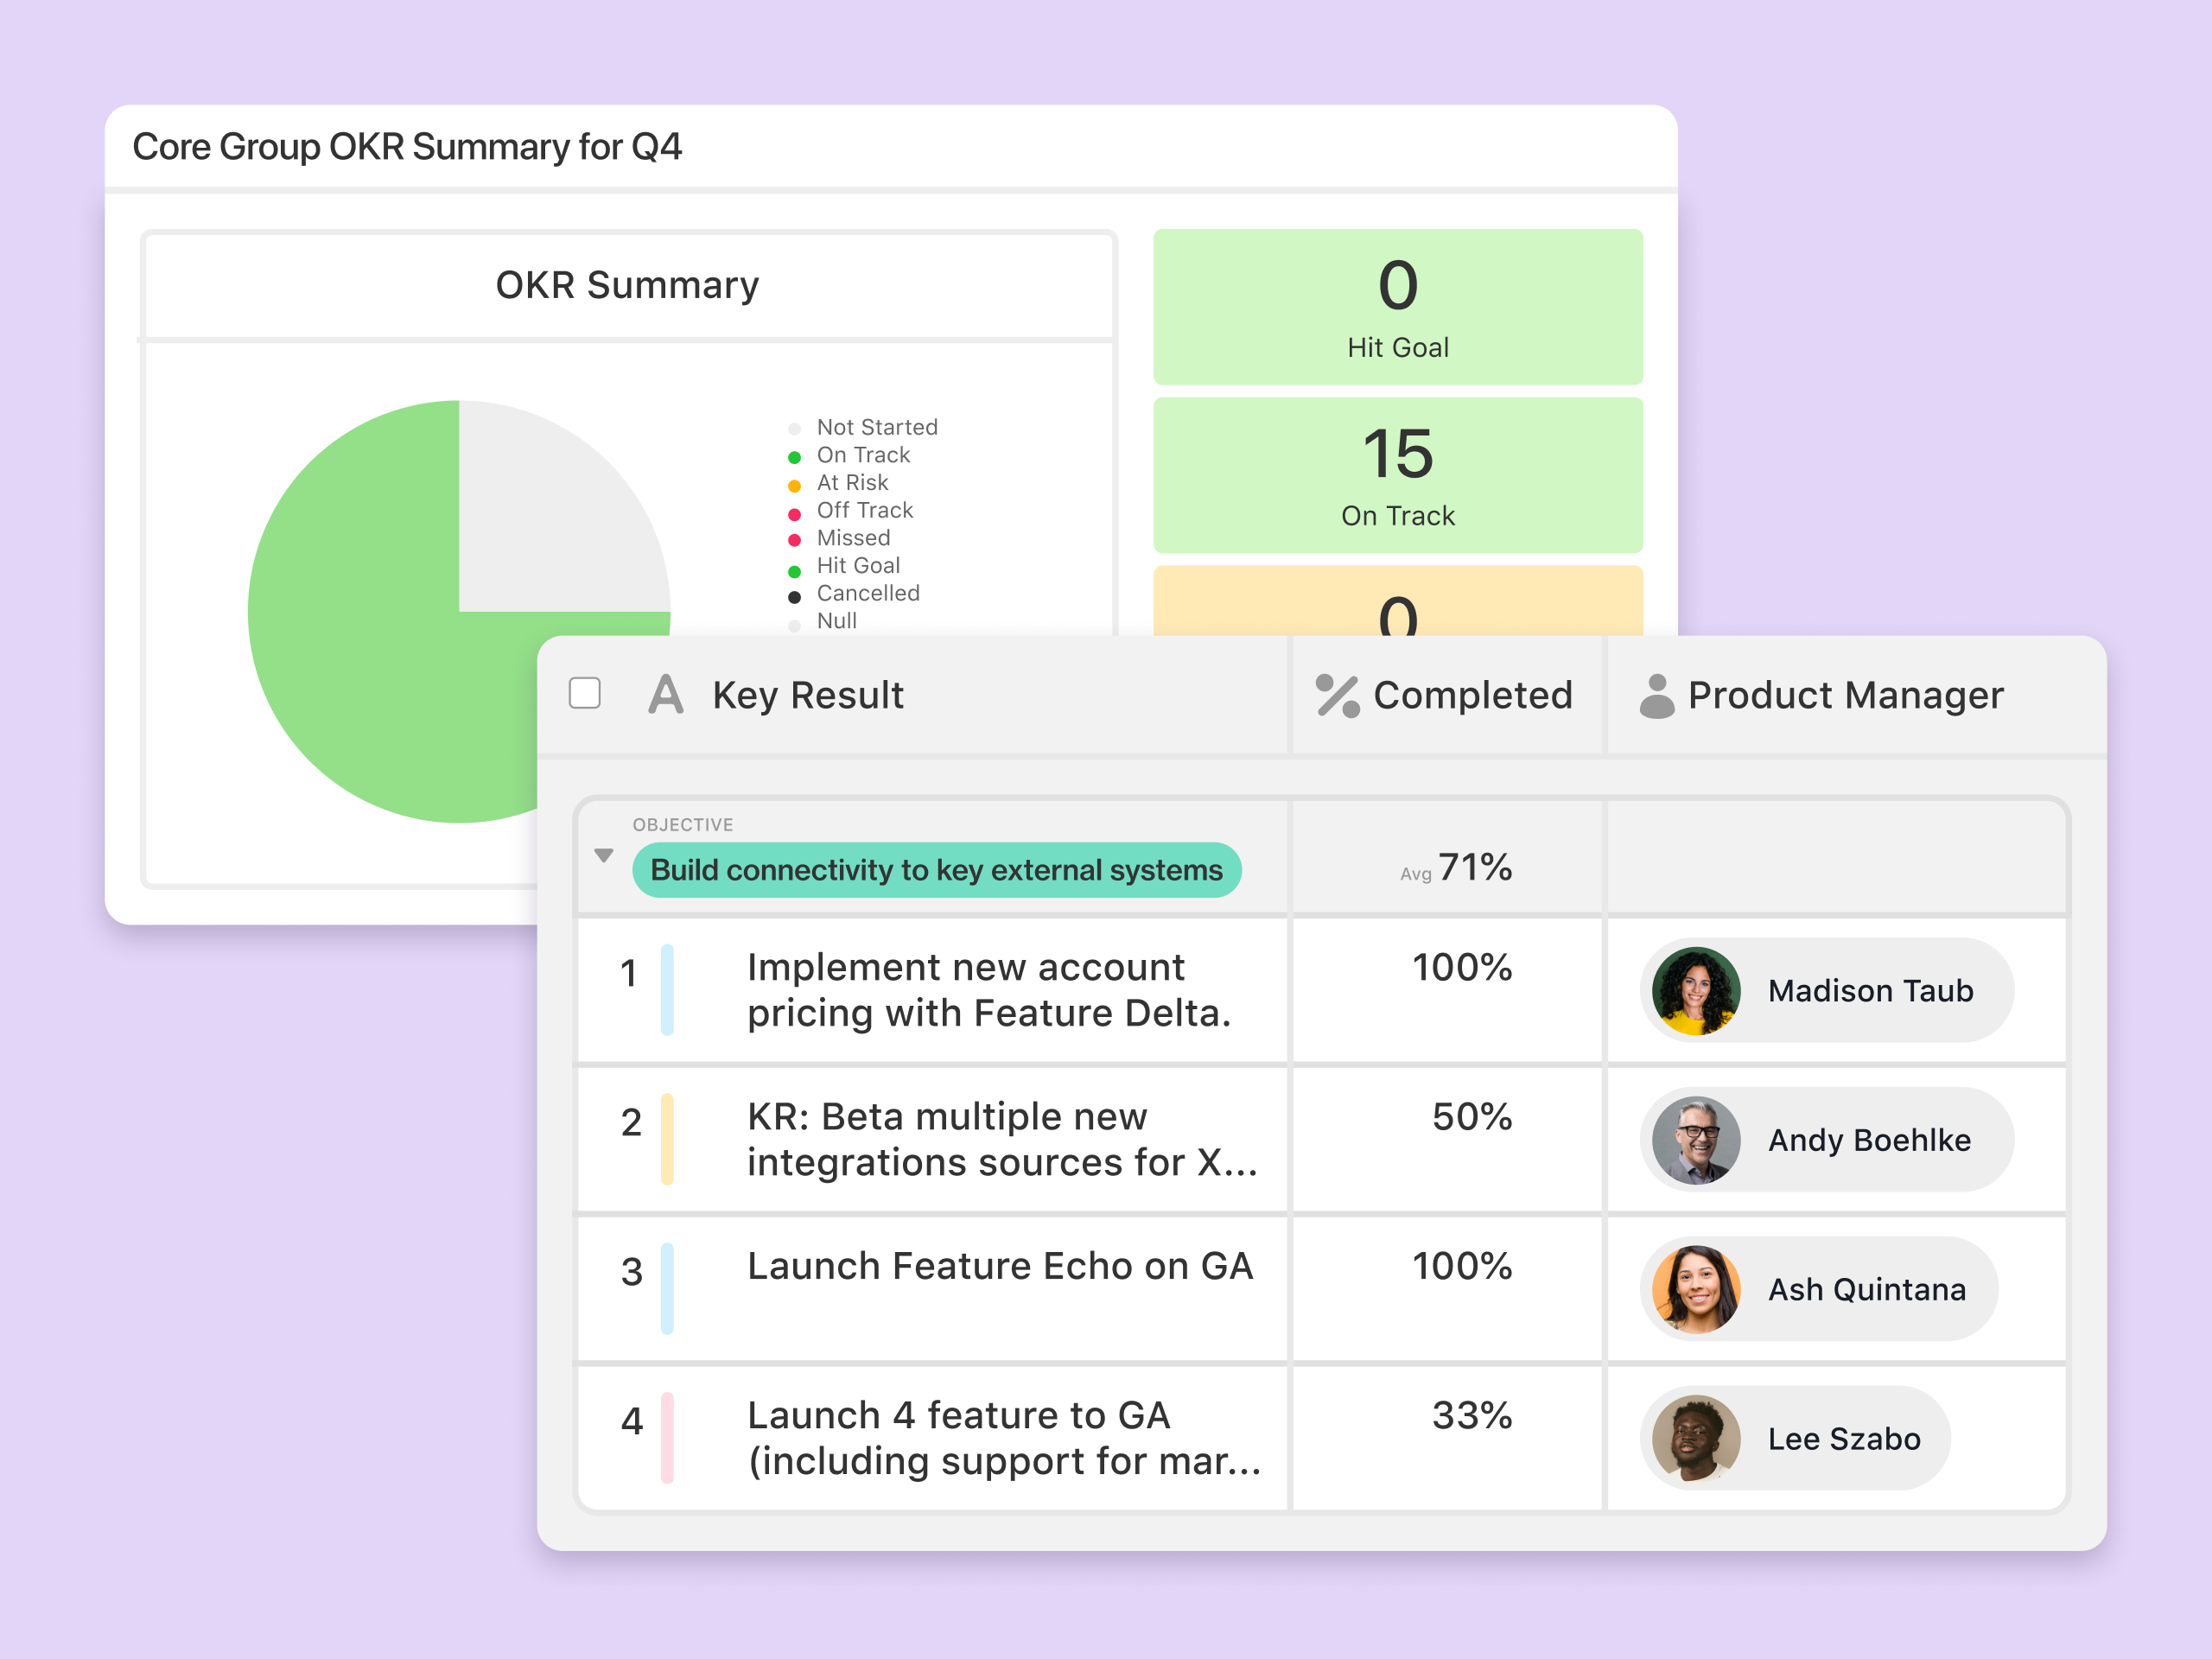Screen dimensions: 2212x1659
Task: Click Madison Taub's avatar photo
Action: (1696, 991)
